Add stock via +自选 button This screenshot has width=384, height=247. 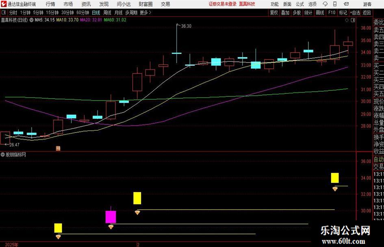(355, 13)
